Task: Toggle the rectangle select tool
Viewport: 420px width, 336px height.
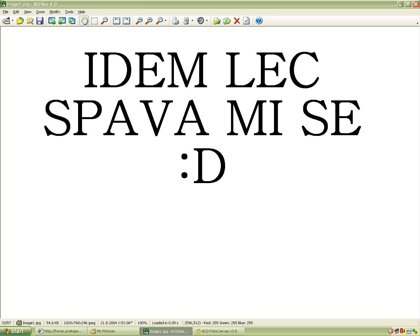Action: [x=94, y=21]
